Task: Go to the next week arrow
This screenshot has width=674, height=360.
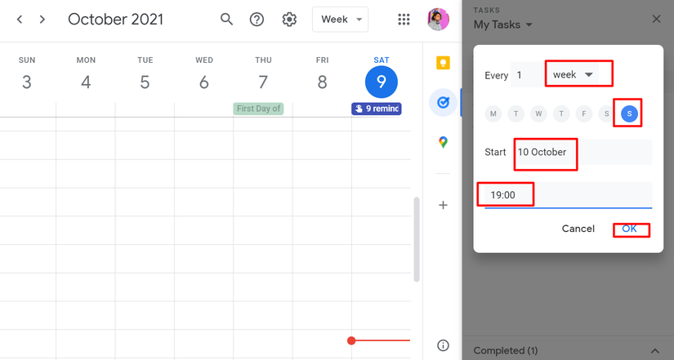Action: 42,20
